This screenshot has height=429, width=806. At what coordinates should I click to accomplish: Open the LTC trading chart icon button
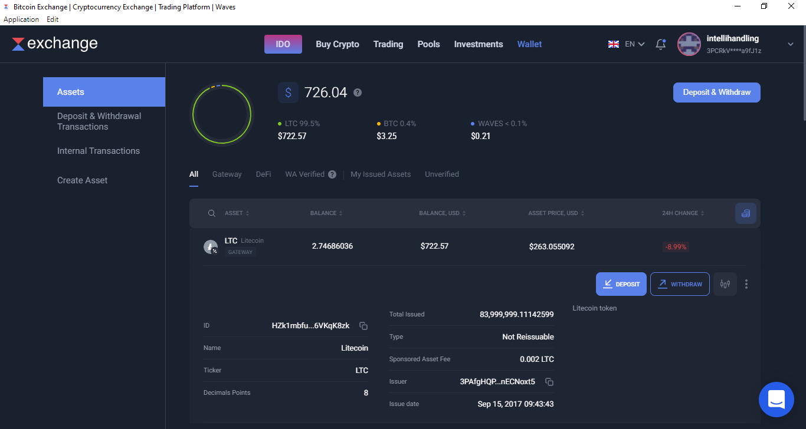pyautogui.click(x=725, y=284)
